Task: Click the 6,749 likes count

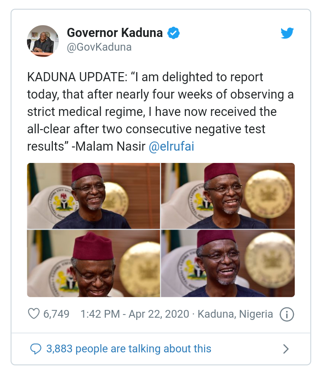Action: click(x=56, y=314)
